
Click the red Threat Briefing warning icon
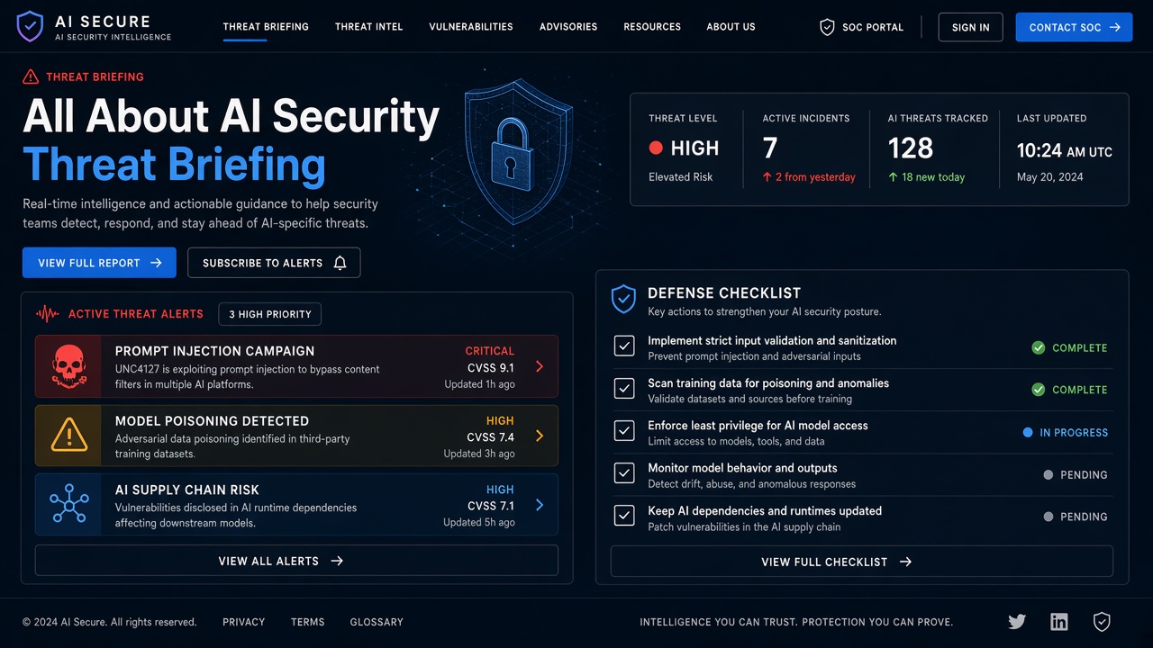click(x=32, y=76)
